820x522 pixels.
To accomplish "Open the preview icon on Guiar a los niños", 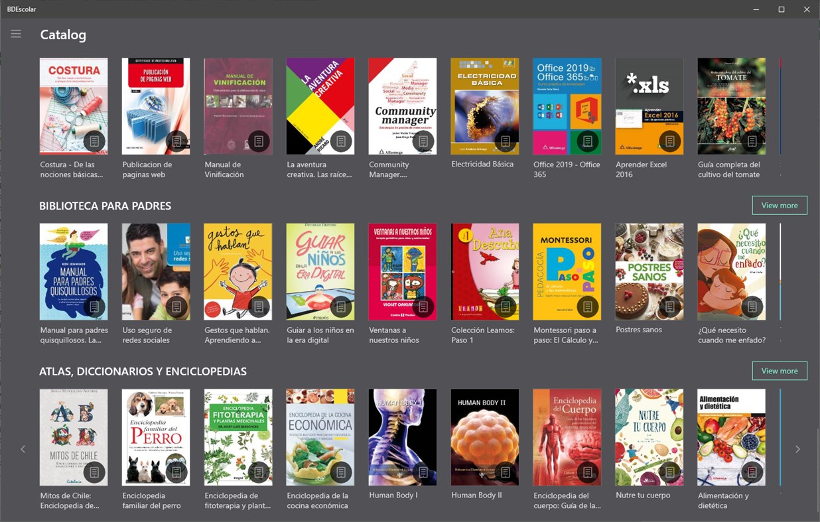I will click(340, 306).
